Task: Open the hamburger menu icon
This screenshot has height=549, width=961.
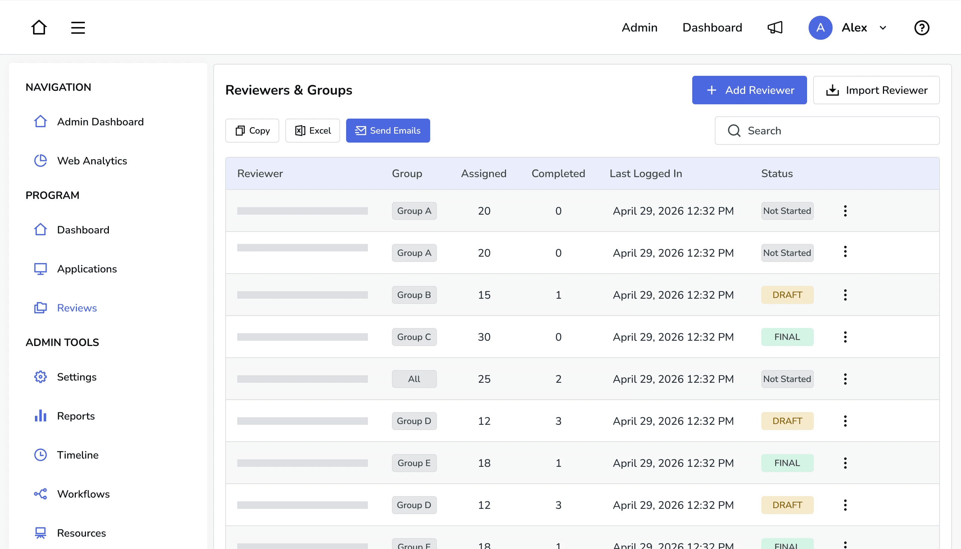Action: (78, 27)
